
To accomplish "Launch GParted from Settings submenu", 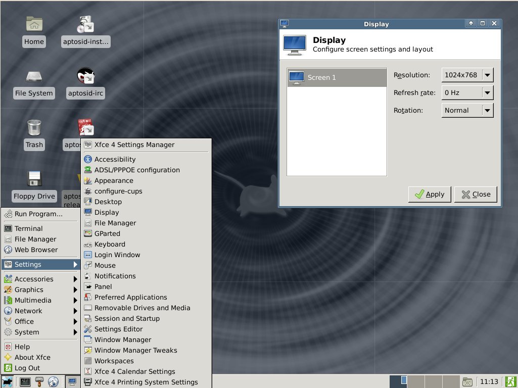I will [x=146, y=234].
